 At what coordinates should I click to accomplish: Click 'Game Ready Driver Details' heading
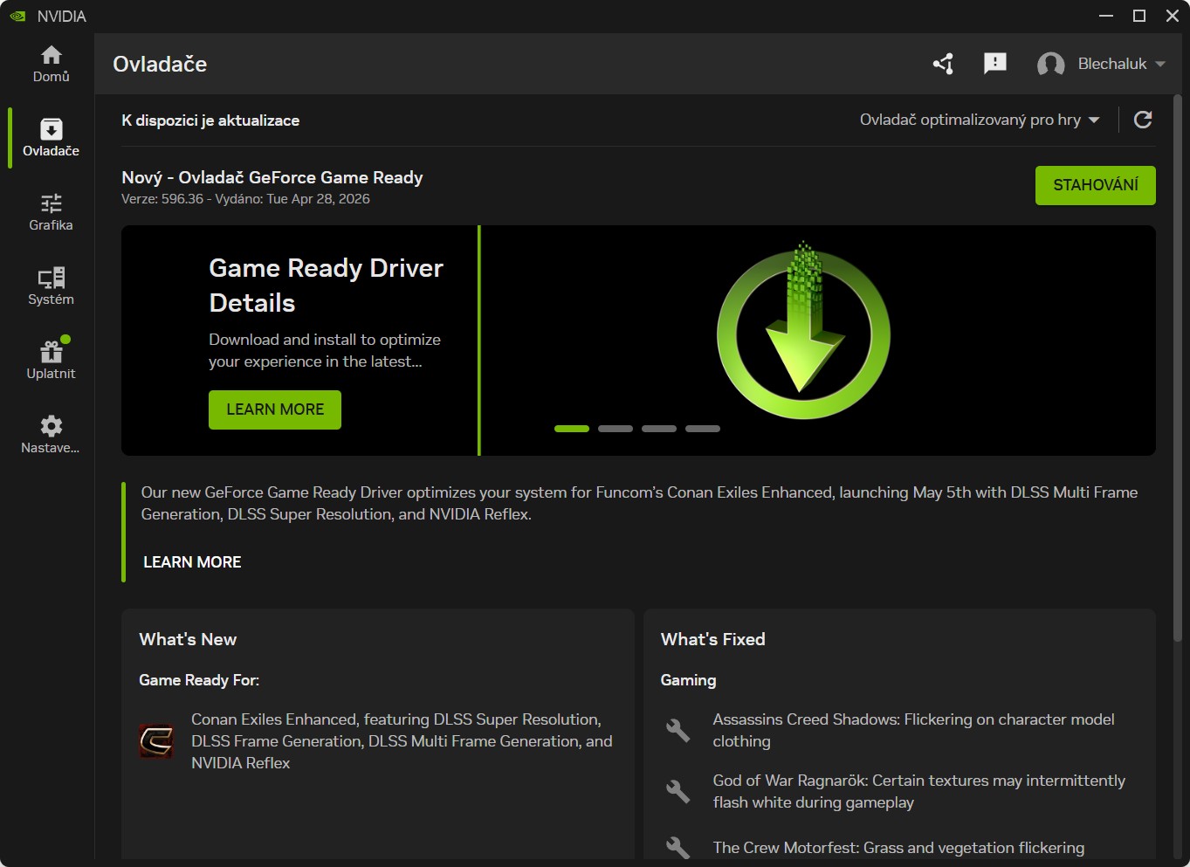pyautogui.click(x=327, y=286)
